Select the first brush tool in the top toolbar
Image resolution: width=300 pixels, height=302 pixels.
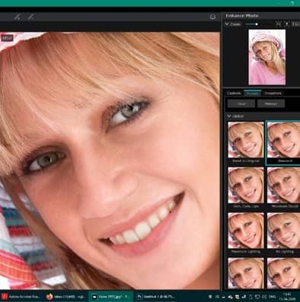(17, 17)
